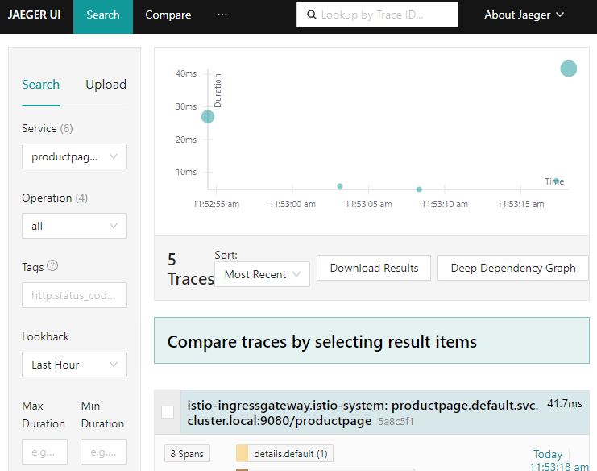Open the Compare page in top navigation
The height and width of the screenshot is (471, 597).
[x=168, y=15]
